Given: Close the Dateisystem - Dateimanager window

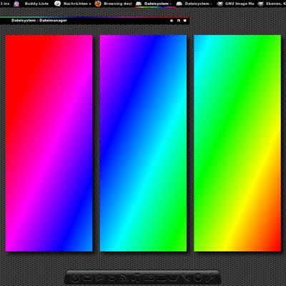Looking at the screenshot, I should [x=185, y=21].
